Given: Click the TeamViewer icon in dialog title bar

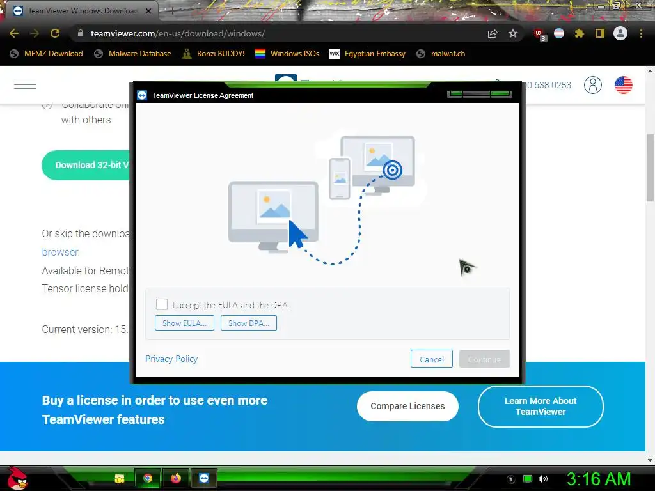Looking at the screenshot, I should pos(142,95).
